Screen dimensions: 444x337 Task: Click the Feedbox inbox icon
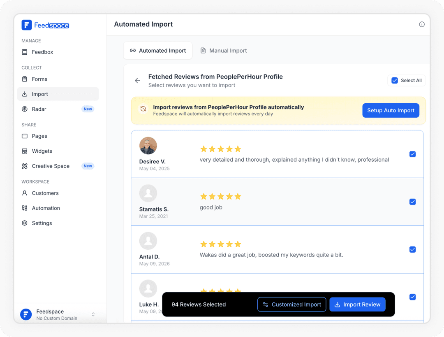pyautogui.click(x=25, y=52)
